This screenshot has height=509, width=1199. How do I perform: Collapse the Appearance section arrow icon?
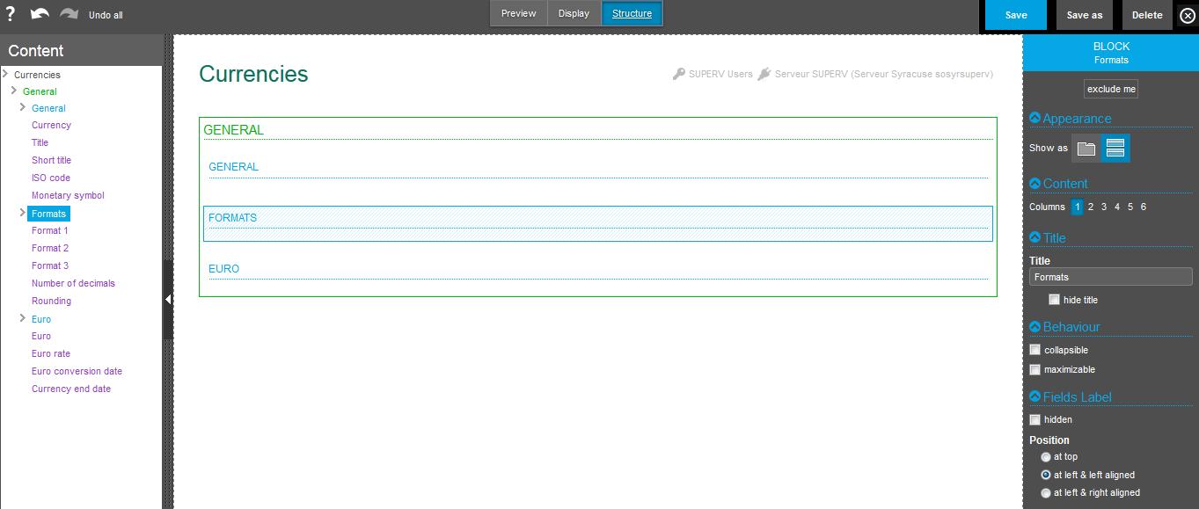point(1035,119)
